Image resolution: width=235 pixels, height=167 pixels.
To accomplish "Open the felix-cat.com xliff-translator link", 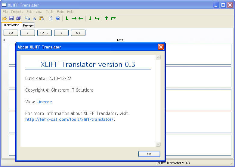I will point(70,119).
